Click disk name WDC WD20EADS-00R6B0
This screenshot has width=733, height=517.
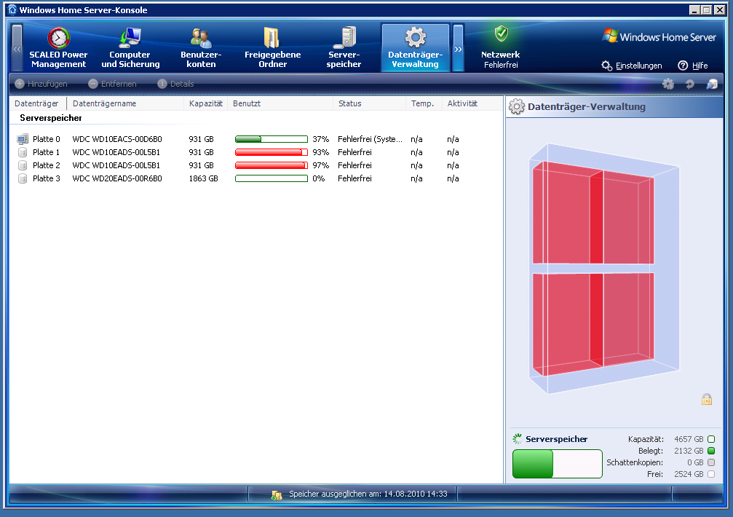click(x=117, y=178)
